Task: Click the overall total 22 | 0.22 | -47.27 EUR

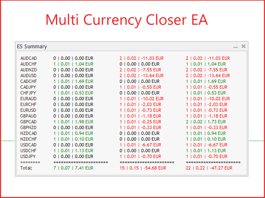Action: [209, 168]
